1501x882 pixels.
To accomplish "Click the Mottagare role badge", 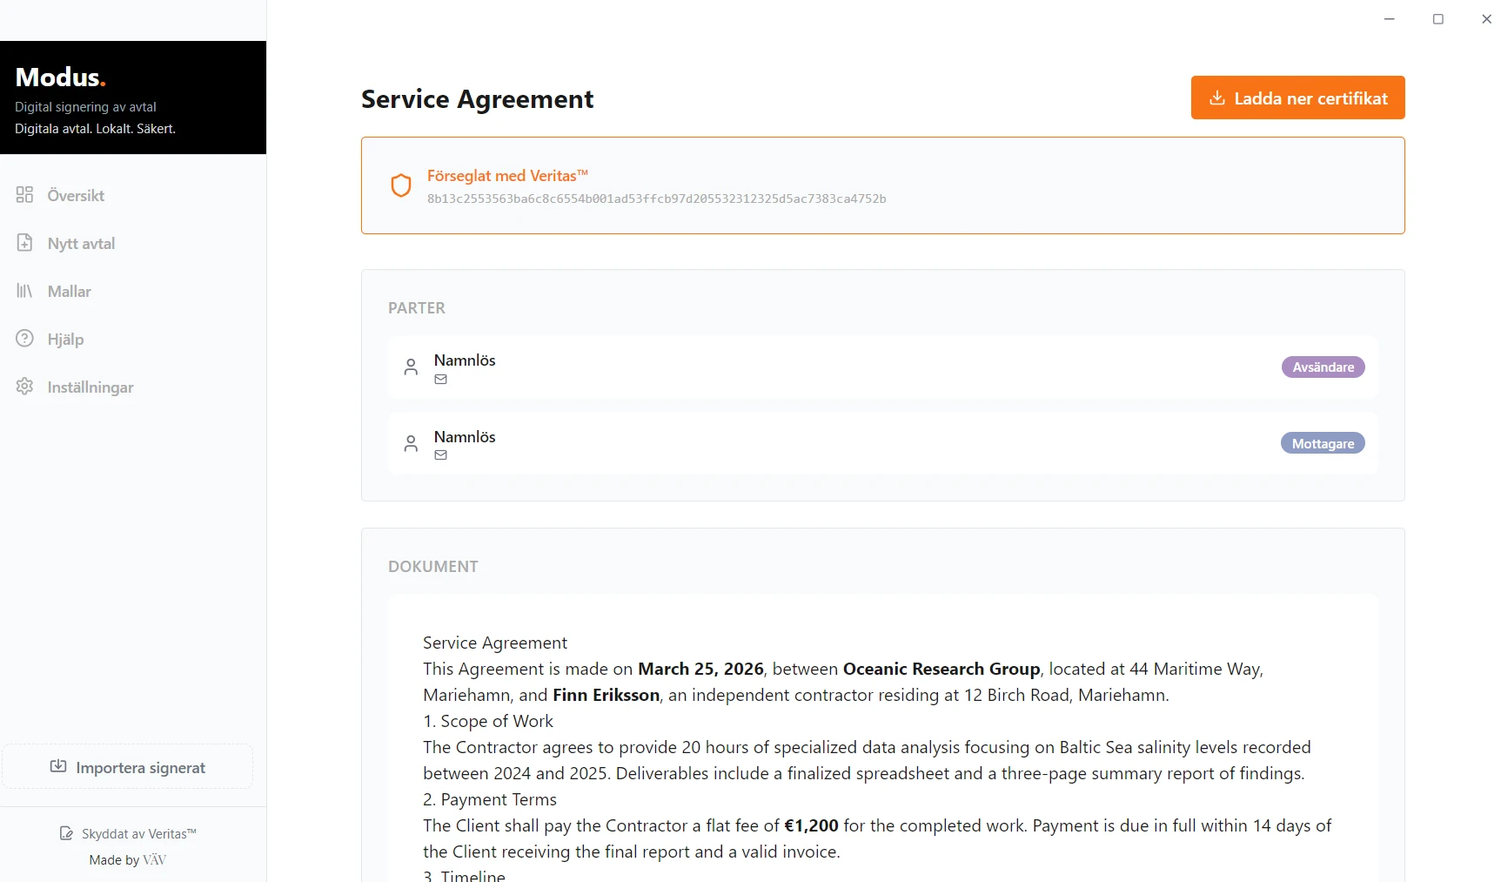I will (x=1323, y=444).
